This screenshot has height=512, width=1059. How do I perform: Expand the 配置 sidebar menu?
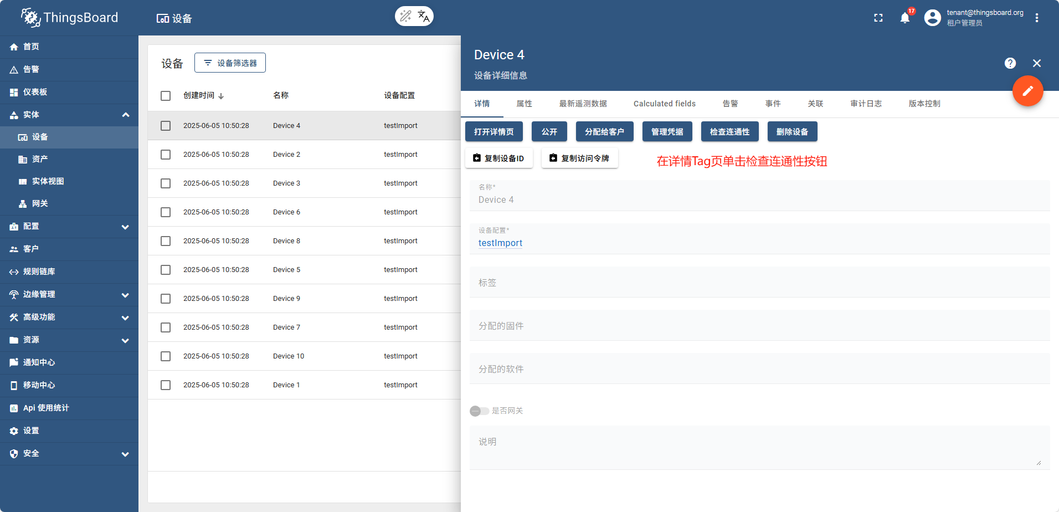point(69,227)
